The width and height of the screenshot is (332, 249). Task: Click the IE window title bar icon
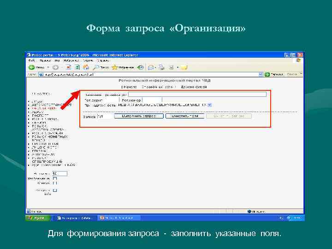(29, 55)
